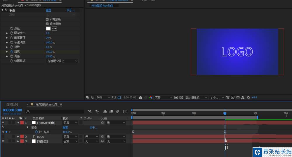Expand 画笔硬度 property triangle
Image resolution: width=292 pixels, height=157 pixels.
coord(7,38)
